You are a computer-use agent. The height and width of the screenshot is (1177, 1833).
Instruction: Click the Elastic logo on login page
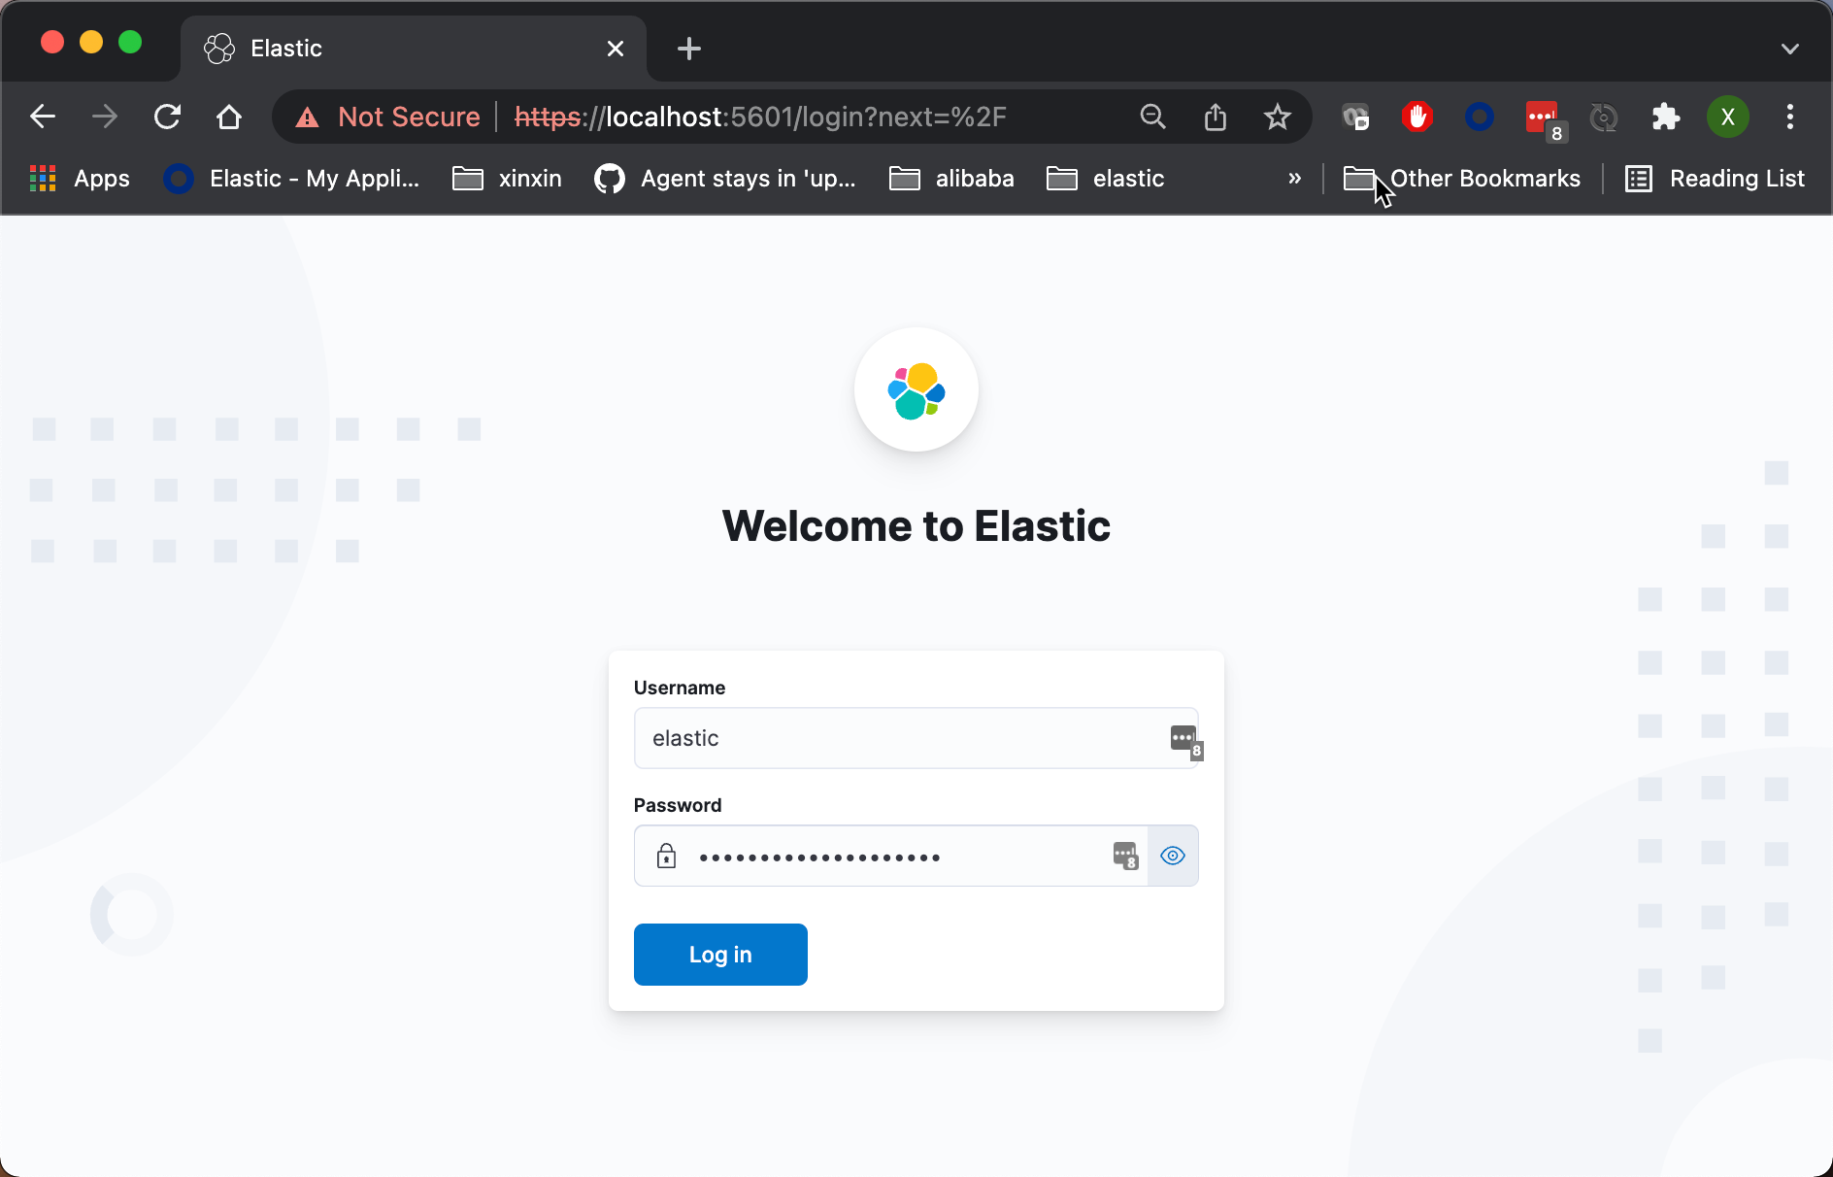tap(916, 390)
